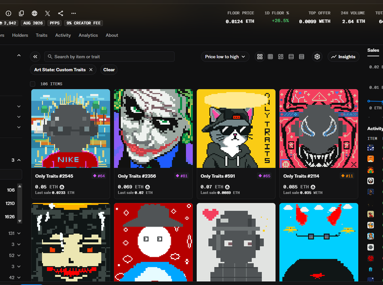Open the Joker pixel art thumbnail

pos(153,129)
